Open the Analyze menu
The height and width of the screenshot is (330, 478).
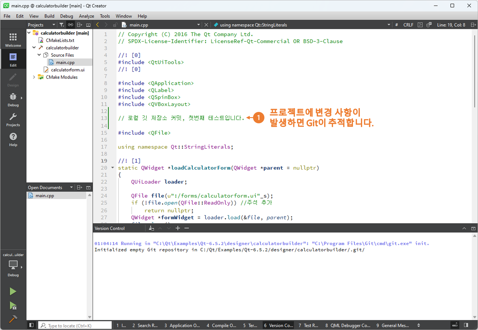point(86,16)
